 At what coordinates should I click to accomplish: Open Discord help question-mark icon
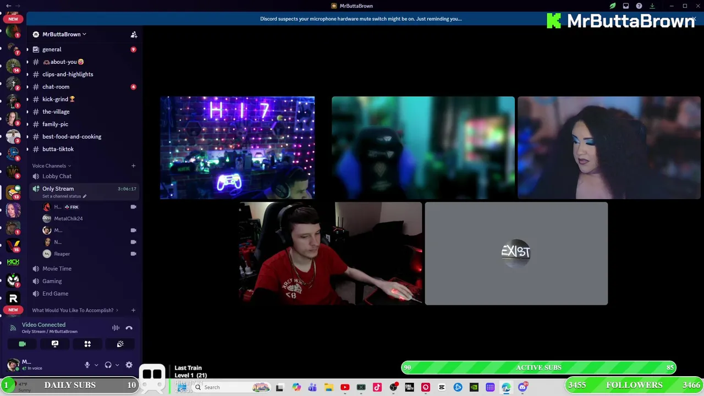pyautogui.click(x=639, y=6)
